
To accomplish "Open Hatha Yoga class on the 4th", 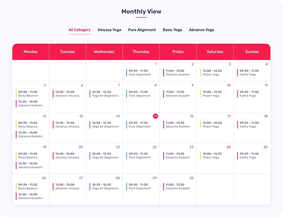I will (249, 73).
